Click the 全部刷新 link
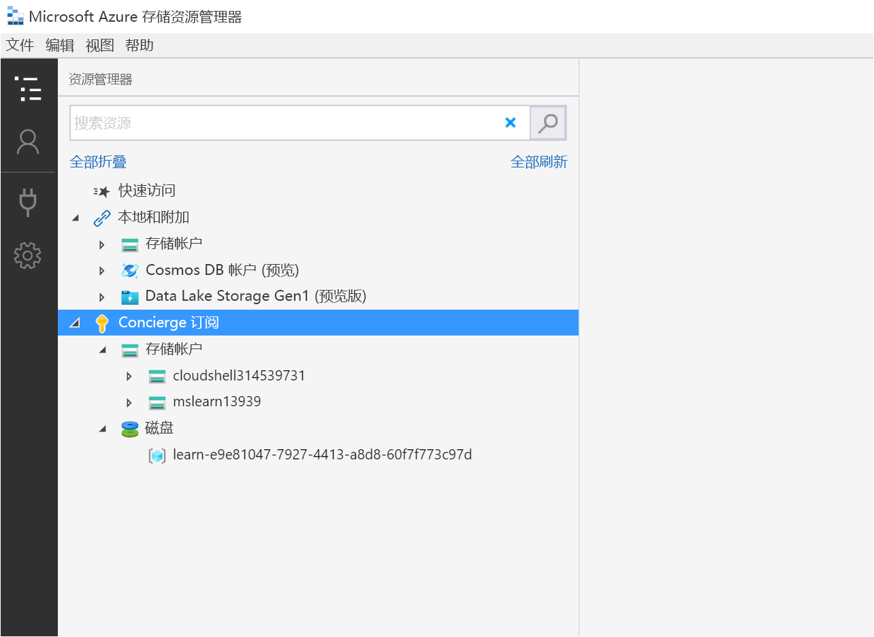The width and height of the screenshot is (874, 637). pyautogui.click(x=539, y=162)
